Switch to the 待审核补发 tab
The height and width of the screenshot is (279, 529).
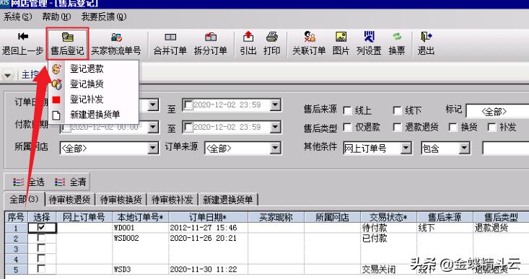pos(172,200)
